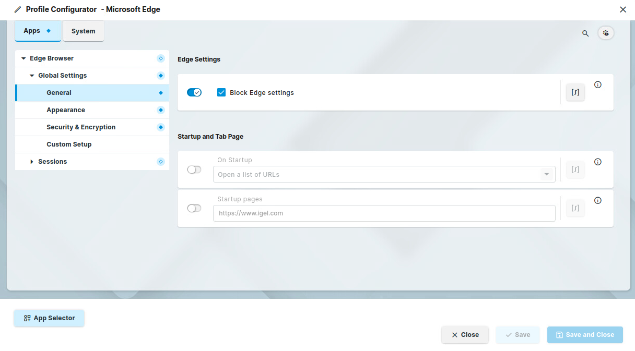Click the search magnifier icon
This screenshot has height=351, width=635.
coord(585,33)
